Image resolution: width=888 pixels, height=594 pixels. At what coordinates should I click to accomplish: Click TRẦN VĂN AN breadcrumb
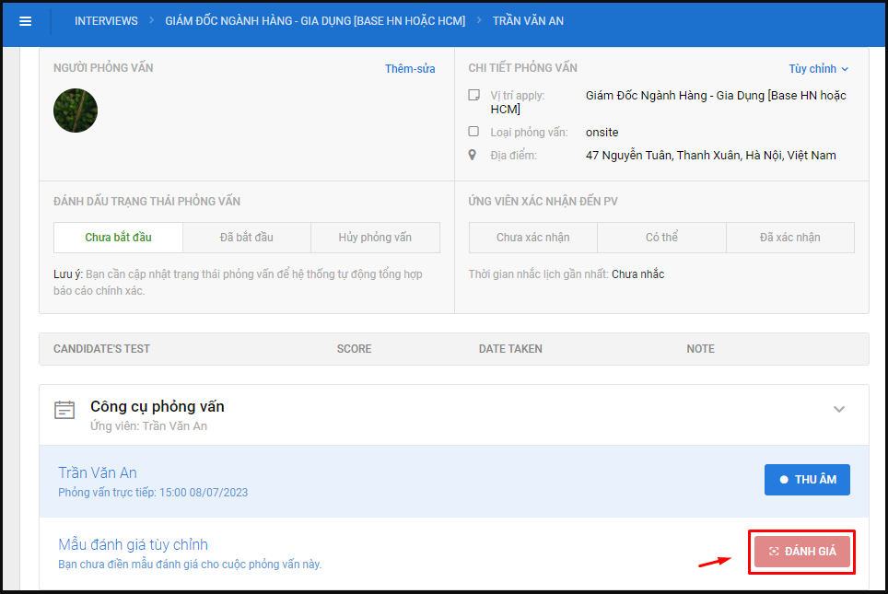(x=528, y=21)
